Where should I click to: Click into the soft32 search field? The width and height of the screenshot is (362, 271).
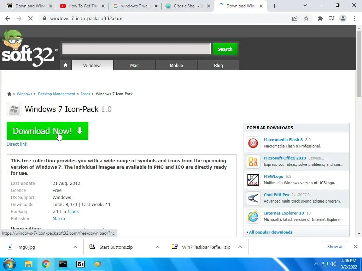136,49
